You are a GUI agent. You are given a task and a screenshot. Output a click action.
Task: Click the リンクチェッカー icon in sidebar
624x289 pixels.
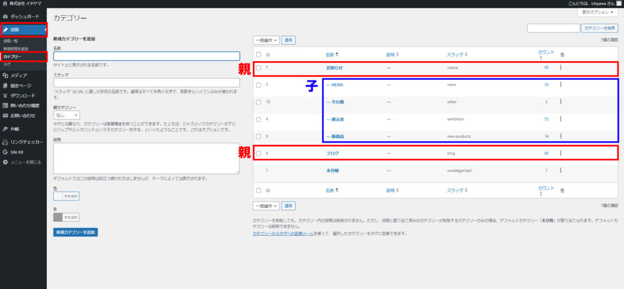click(x=5, y=142)
